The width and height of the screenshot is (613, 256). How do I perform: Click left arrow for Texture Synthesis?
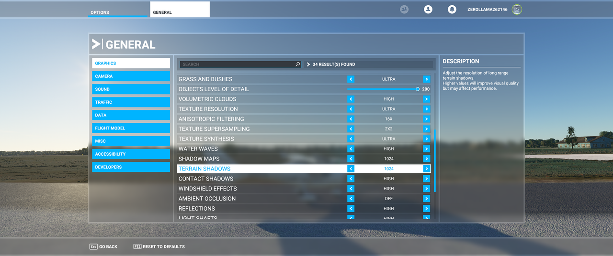pyautogui.click(x=351, y=139)
